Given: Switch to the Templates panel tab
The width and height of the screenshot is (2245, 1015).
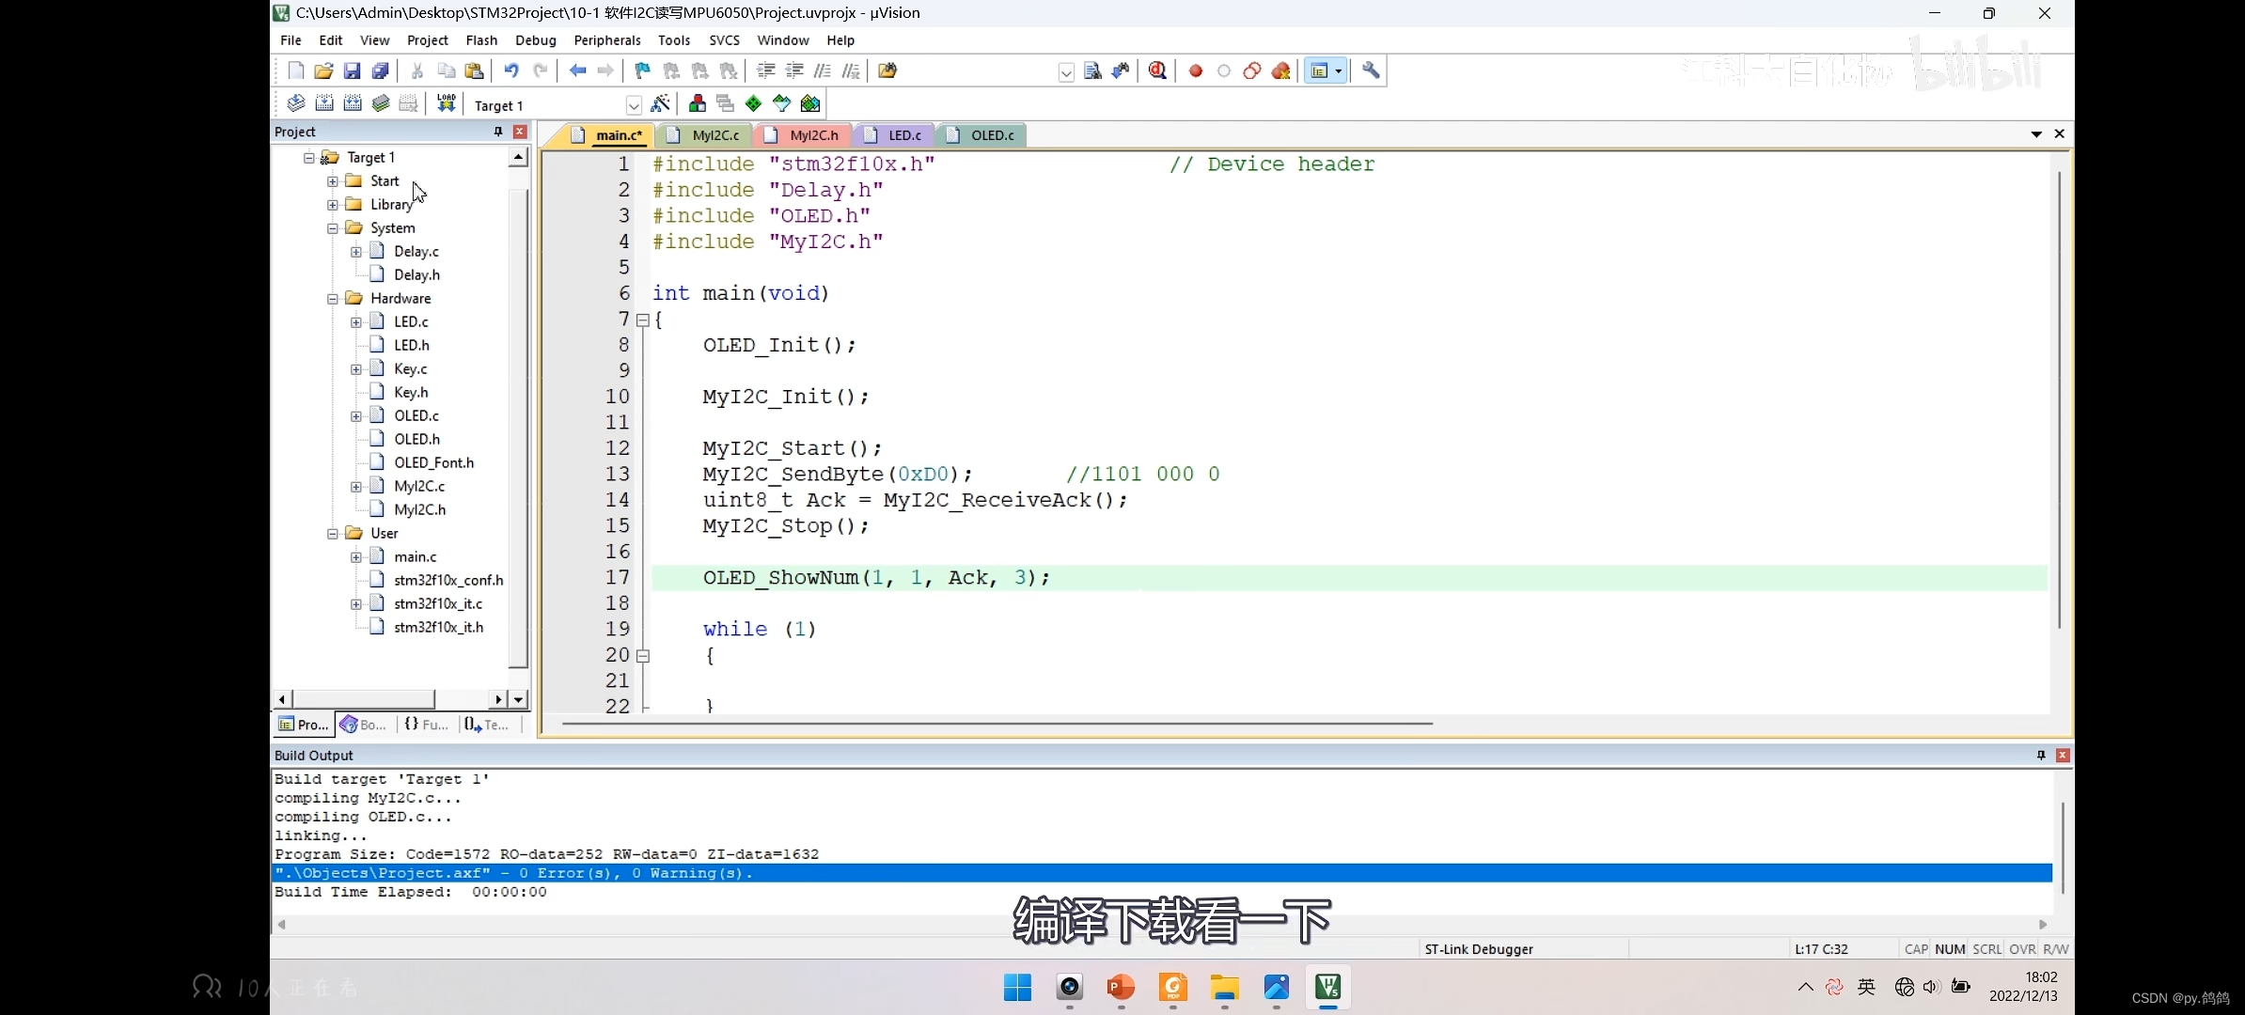Looking at the screenshot, I should (x=487, y=724).
